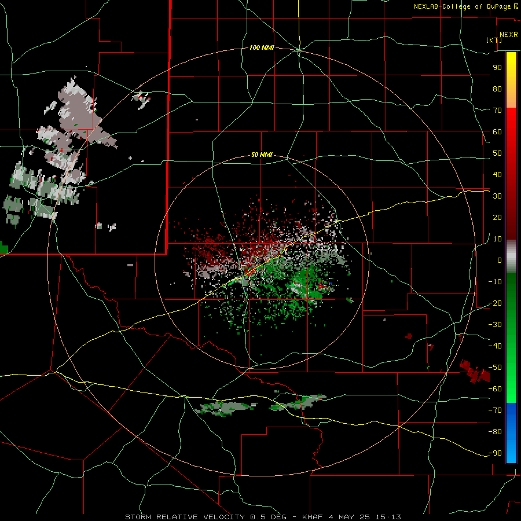Click the [KT] units label
Image resolution: width=521 pixels, height=521 pixels.
click(494, 40)
